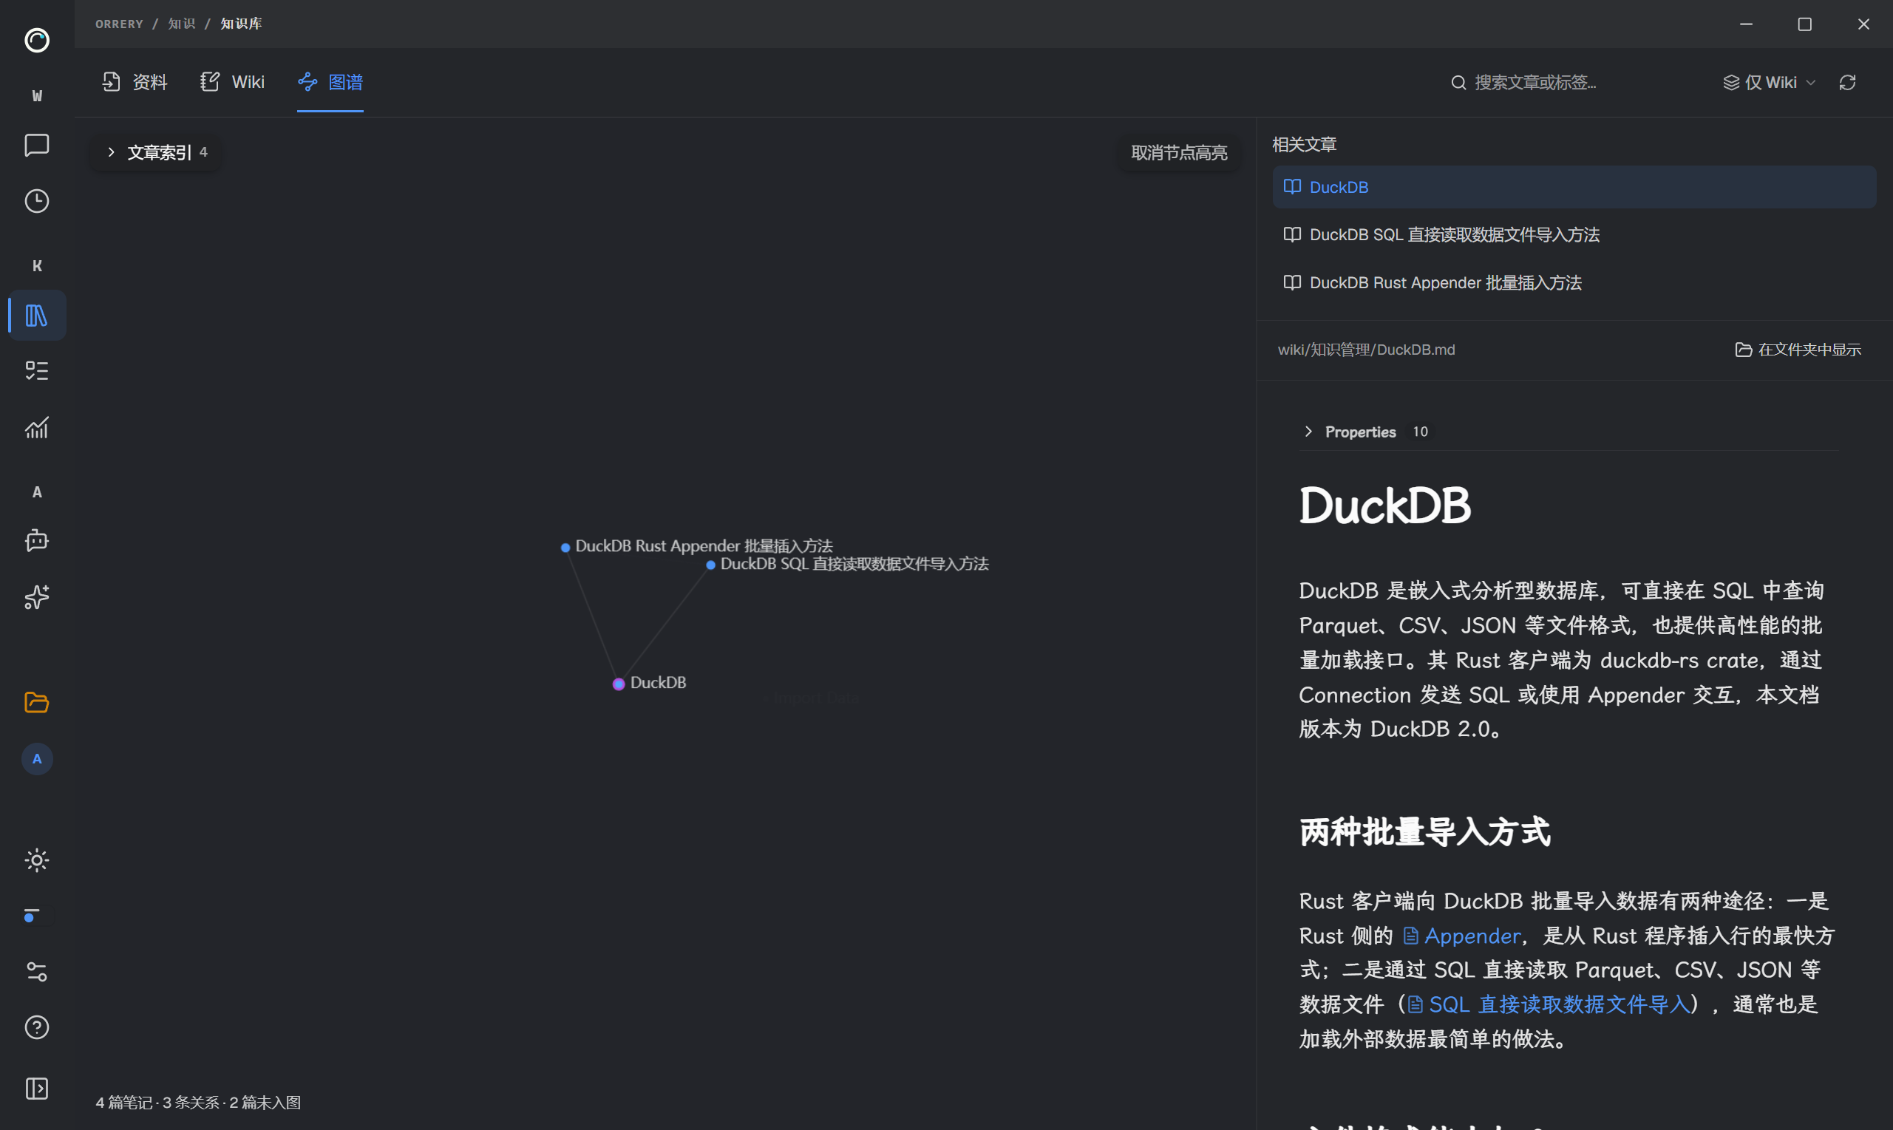Click the 取消节点高亮 button
The height and width of the screenshot is (1130, 1893).
1179,153
